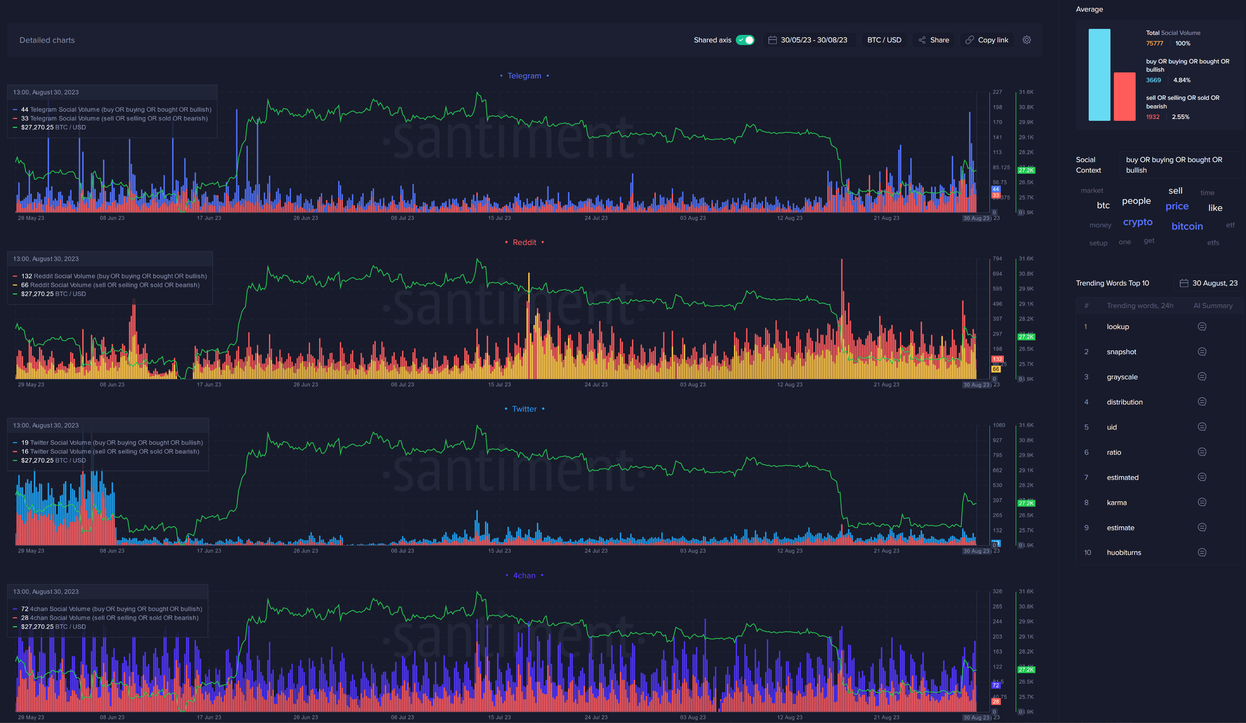Viewport: 1246px width, 723px height.
Task: Open AI summary icon for grayscale
Action: tap(1202, 377)
